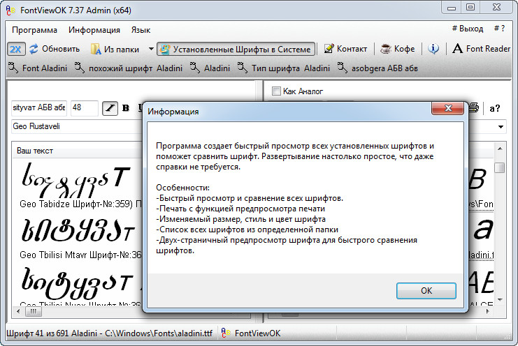Open the Программа menu
The height and width of the screenshot is (346, 518).
[34, 30]
